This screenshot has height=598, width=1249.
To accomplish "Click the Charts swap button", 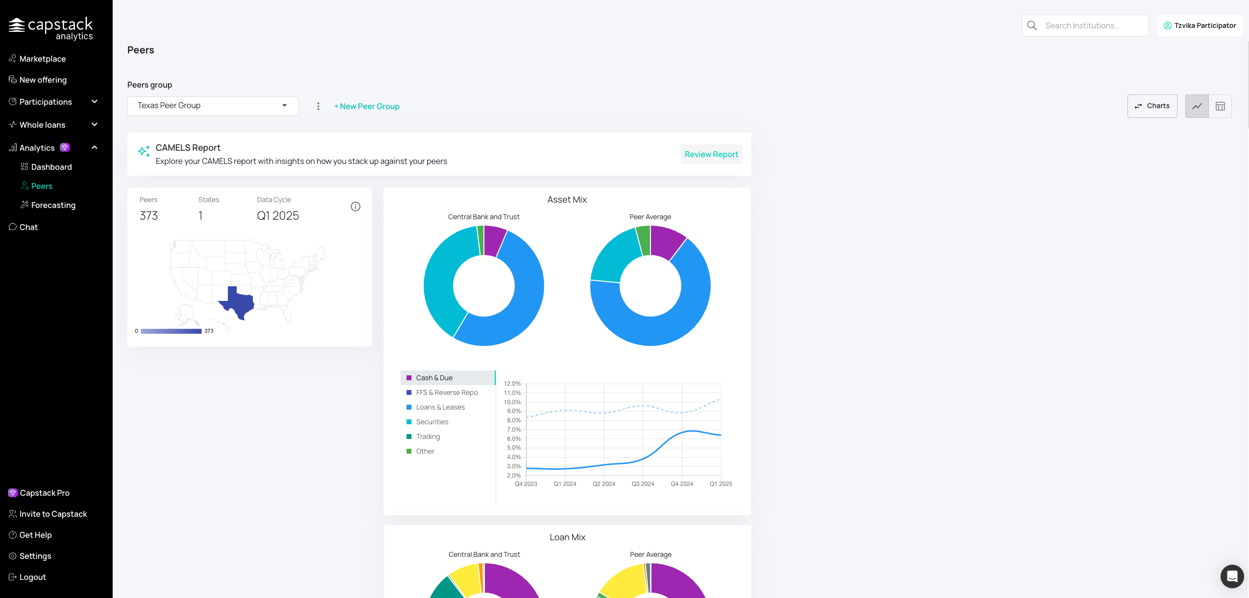I will tap(1152, 106).
